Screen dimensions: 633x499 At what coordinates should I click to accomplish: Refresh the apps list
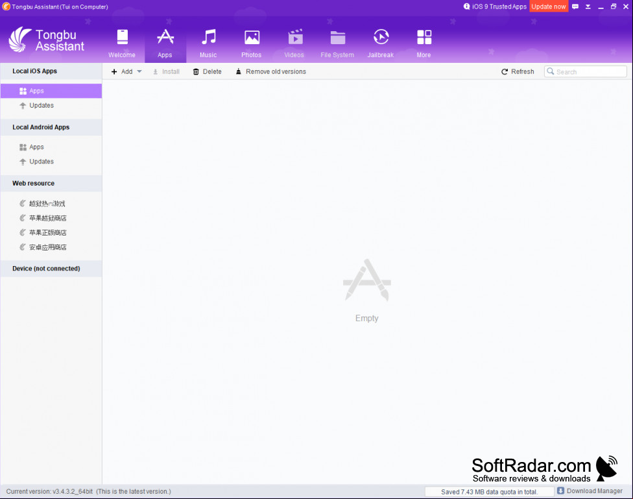pyautogui.click(x=518, y=71)
